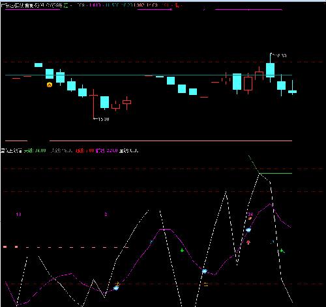The image size is (326, 307).
Task: Click the blue gem marker below the 34 label
Action: 248,230
